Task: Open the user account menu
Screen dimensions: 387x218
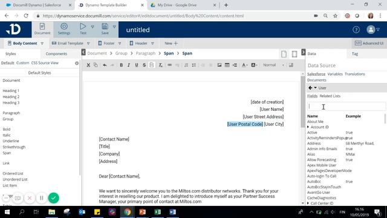Action: (373, 30)
